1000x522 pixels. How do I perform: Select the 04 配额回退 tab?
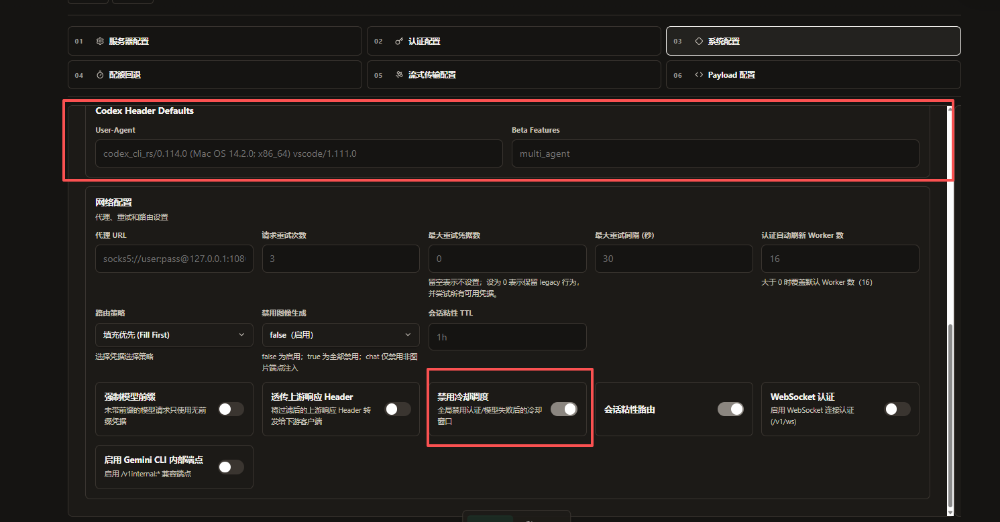tap(215, 74)
